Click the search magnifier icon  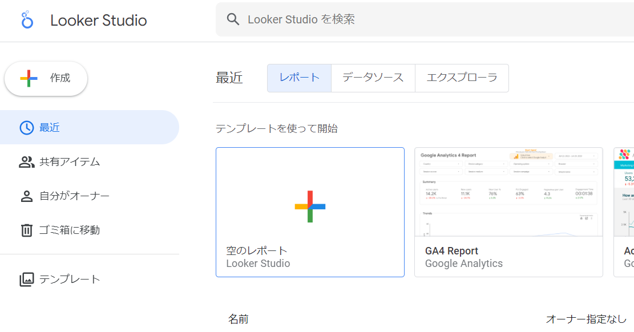coord(233,19)
